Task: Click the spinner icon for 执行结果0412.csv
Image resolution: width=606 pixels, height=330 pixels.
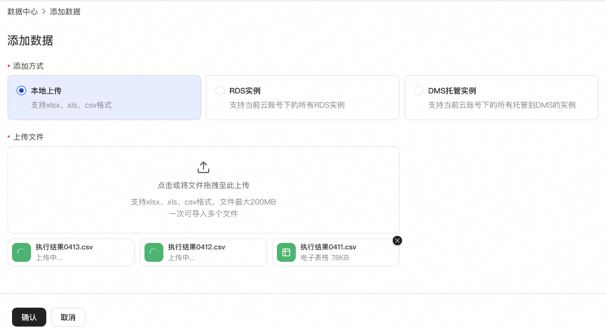Action: click(154, 252)
